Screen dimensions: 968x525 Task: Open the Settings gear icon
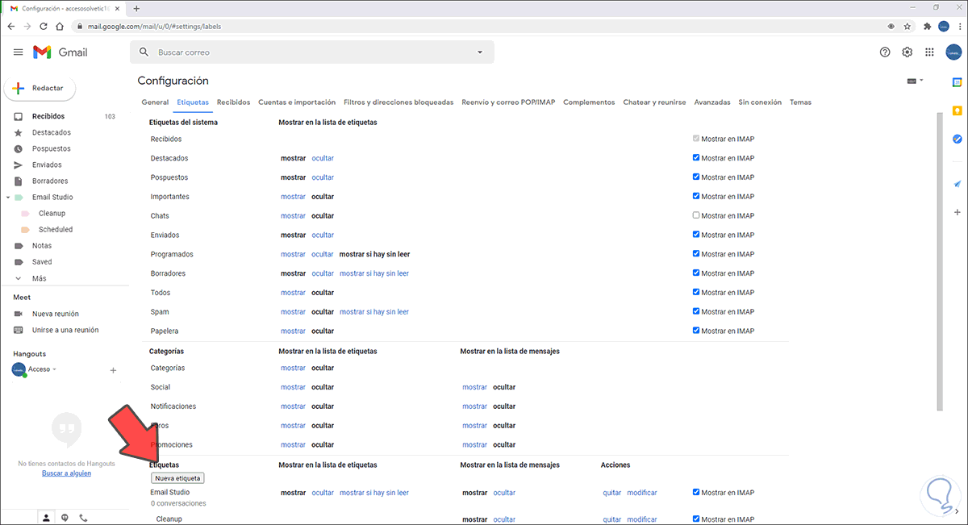click(907, 52)
